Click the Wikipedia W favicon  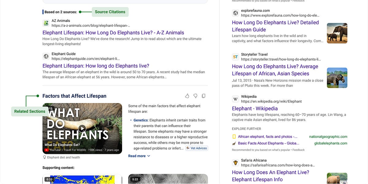(235, 99)
